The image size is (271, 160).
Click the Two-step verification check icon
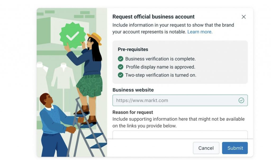point(120,75)
